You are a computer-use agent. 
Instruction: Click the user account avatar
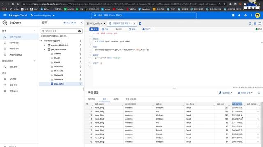point(258,16)
